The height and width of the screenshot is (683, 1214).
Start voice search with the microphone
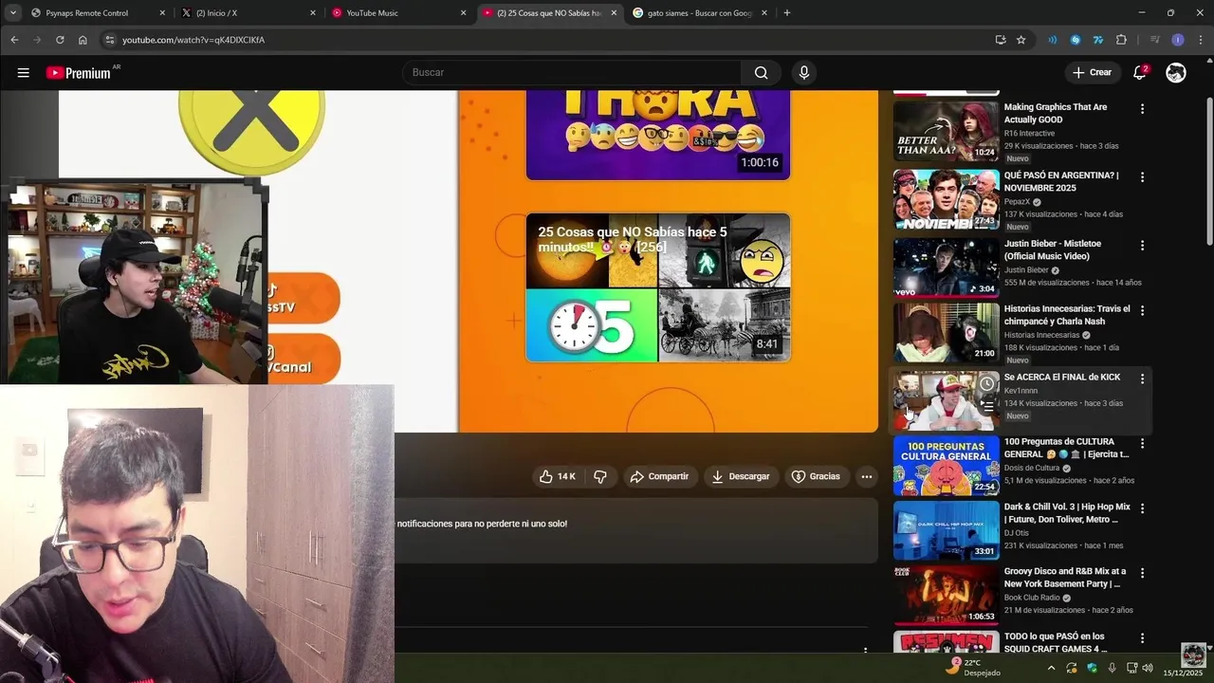tap(804, 73)
